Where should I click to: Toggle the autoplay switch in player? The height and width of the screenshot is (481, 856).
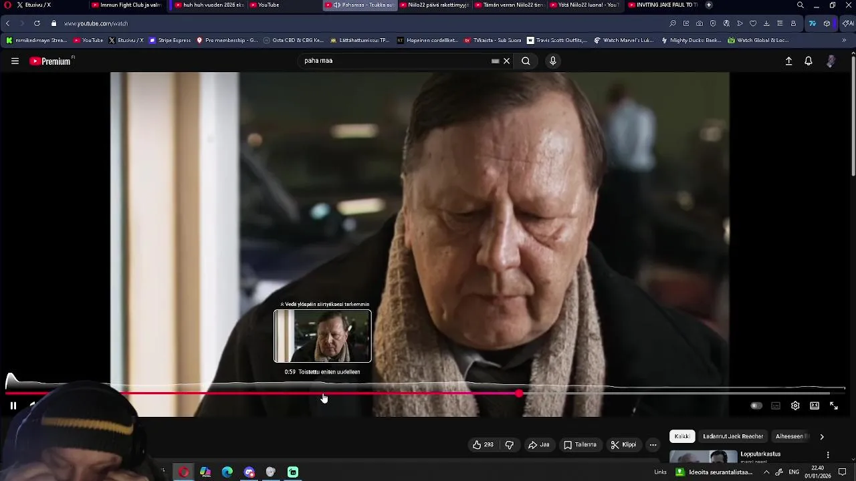coord(756,406)
